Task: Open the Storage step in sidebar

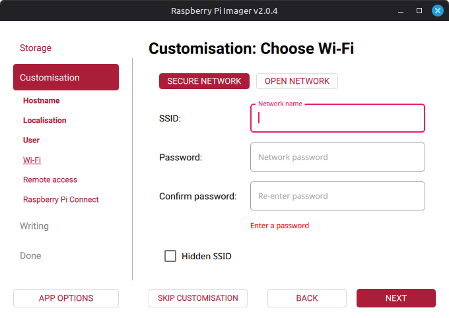Action: click(36, 48)
